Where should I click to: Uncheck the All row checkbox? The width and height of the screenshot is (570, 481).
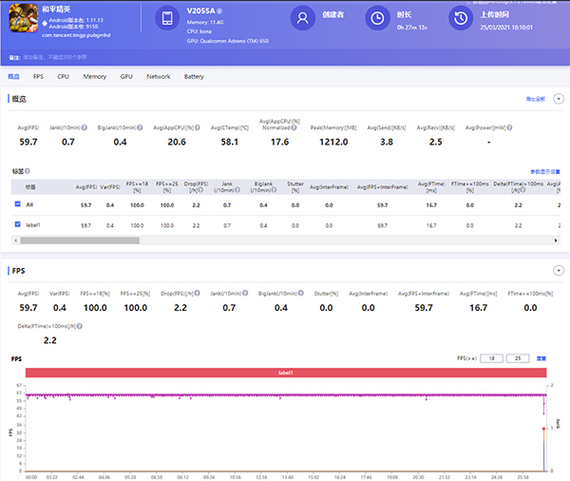(x=18, y=204)
